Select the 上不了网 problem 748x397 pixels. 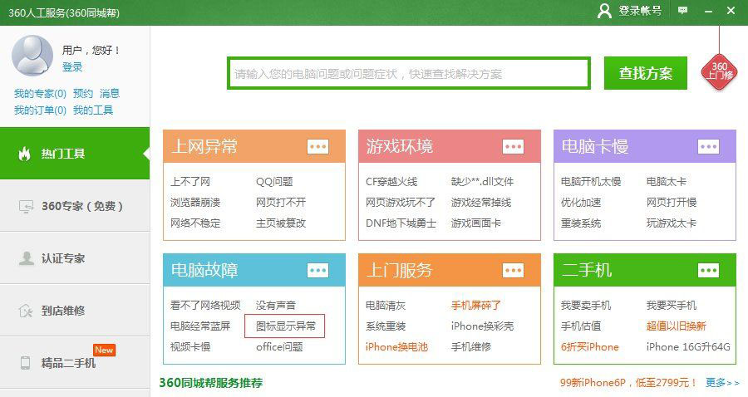coord(190,182)
